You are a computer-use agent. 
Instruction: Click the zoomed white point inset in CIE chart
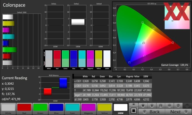(x=177, y=17)
